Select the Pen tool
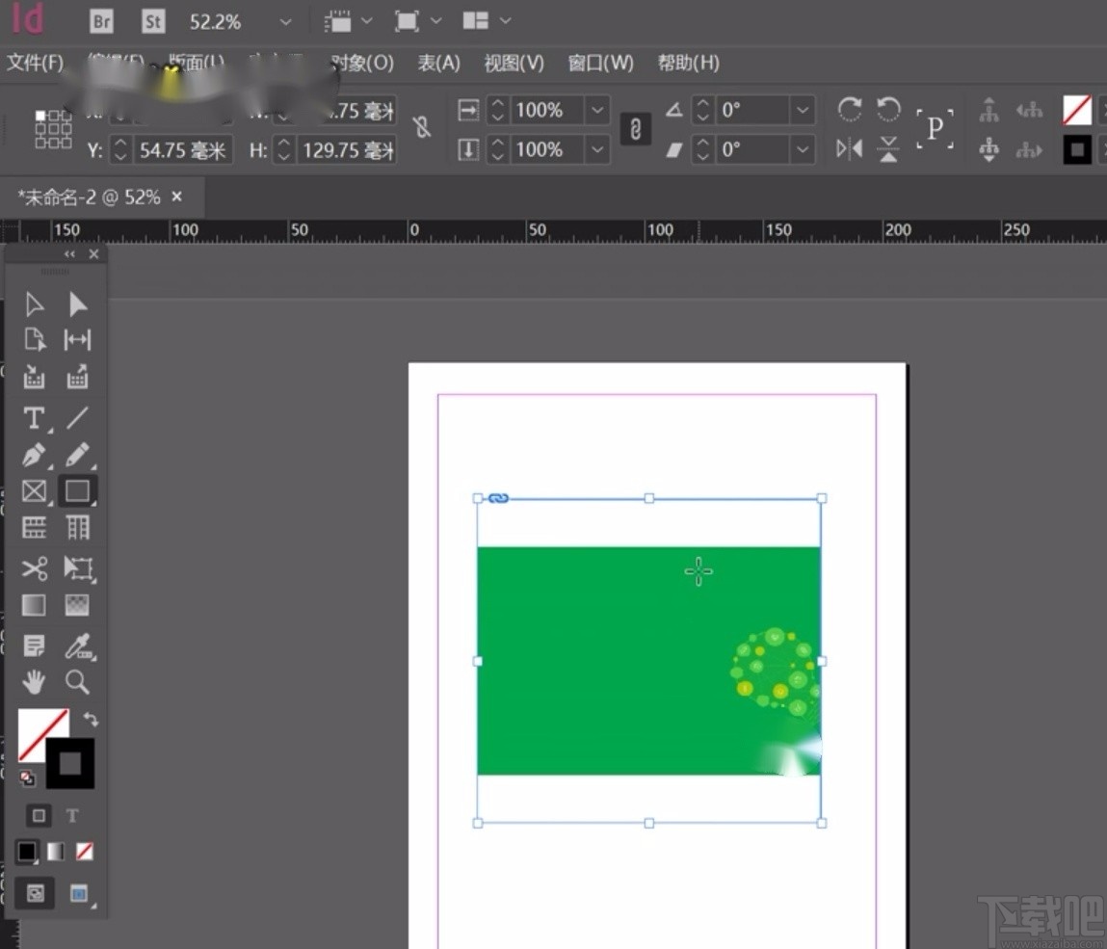 coord(34,455)
